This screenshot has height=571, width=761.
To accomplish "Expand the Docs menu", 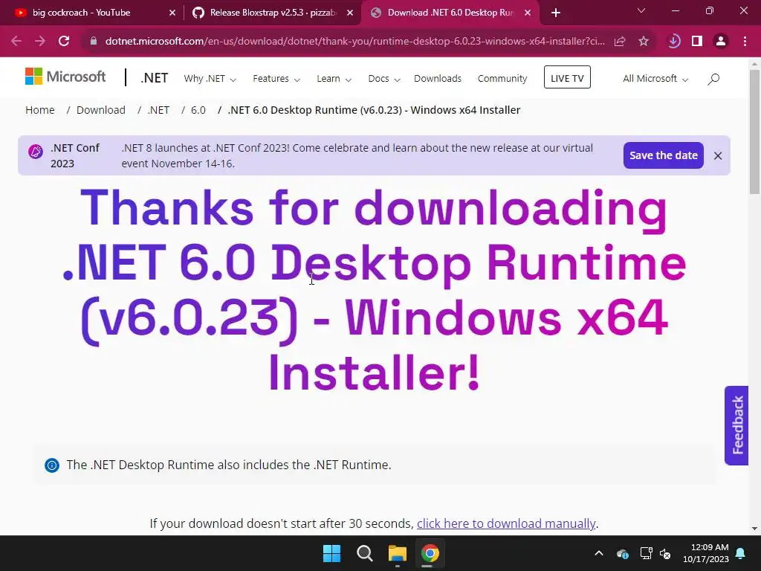I will click(x=384, y=79).
